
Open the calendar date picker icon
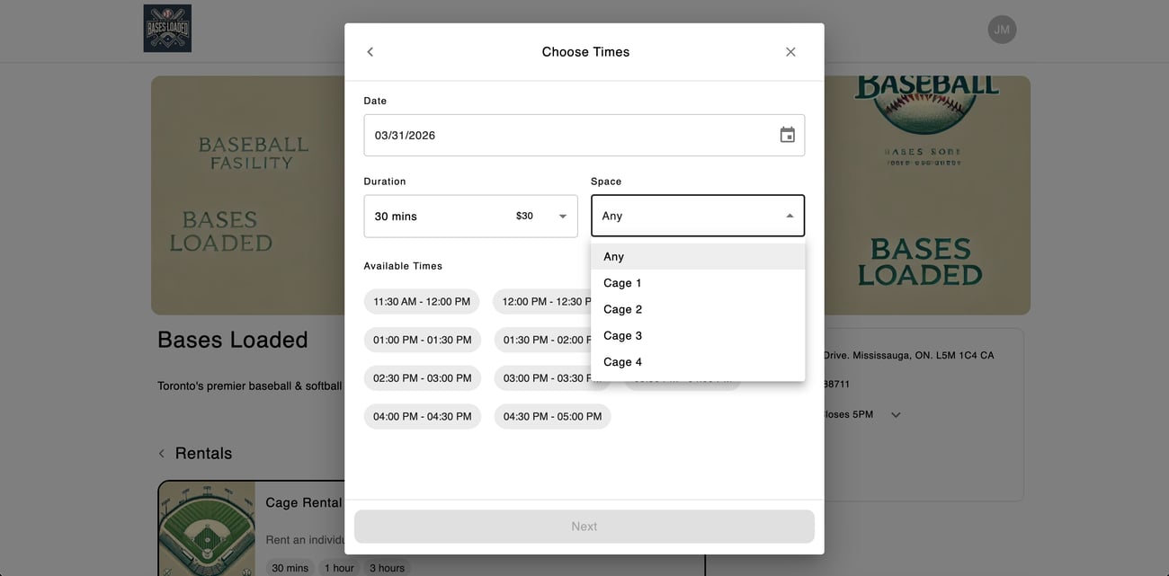point(787,135)
